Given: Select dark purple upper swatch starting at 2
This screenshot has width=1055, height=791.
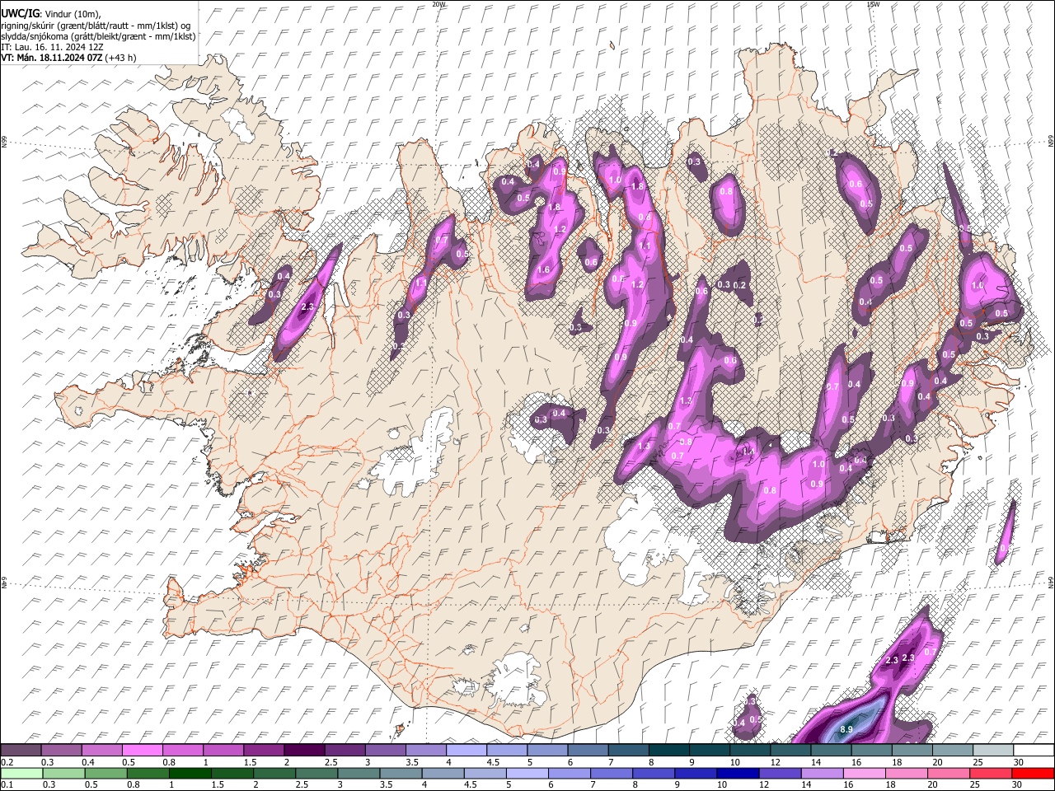Looking at the screenshot, I should [x=305, y=750].
